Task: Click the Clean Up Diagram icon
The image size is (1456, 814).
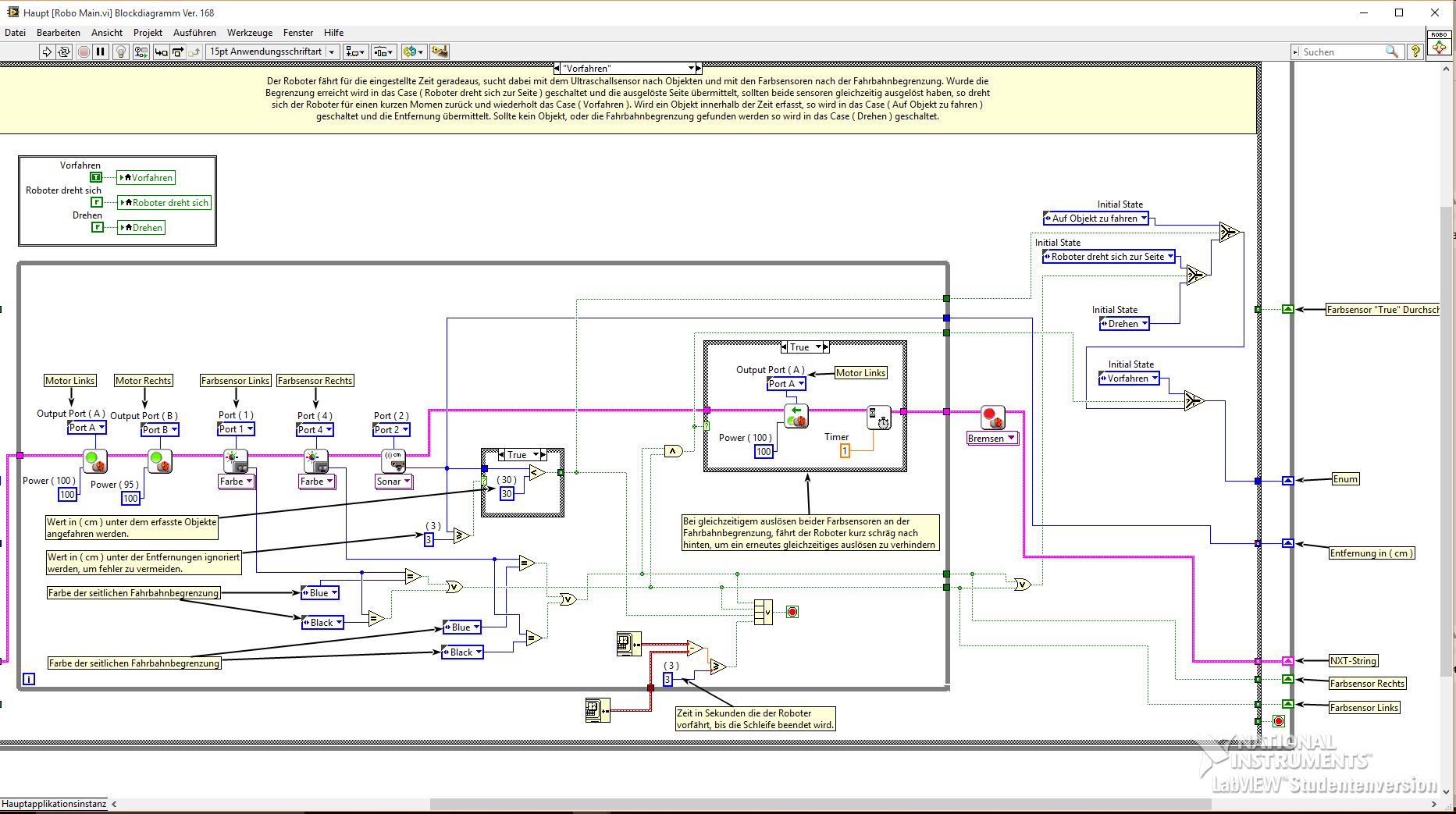Action: click(440, 52)
